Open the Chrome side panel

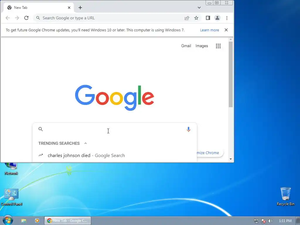(x=208, y=18)
